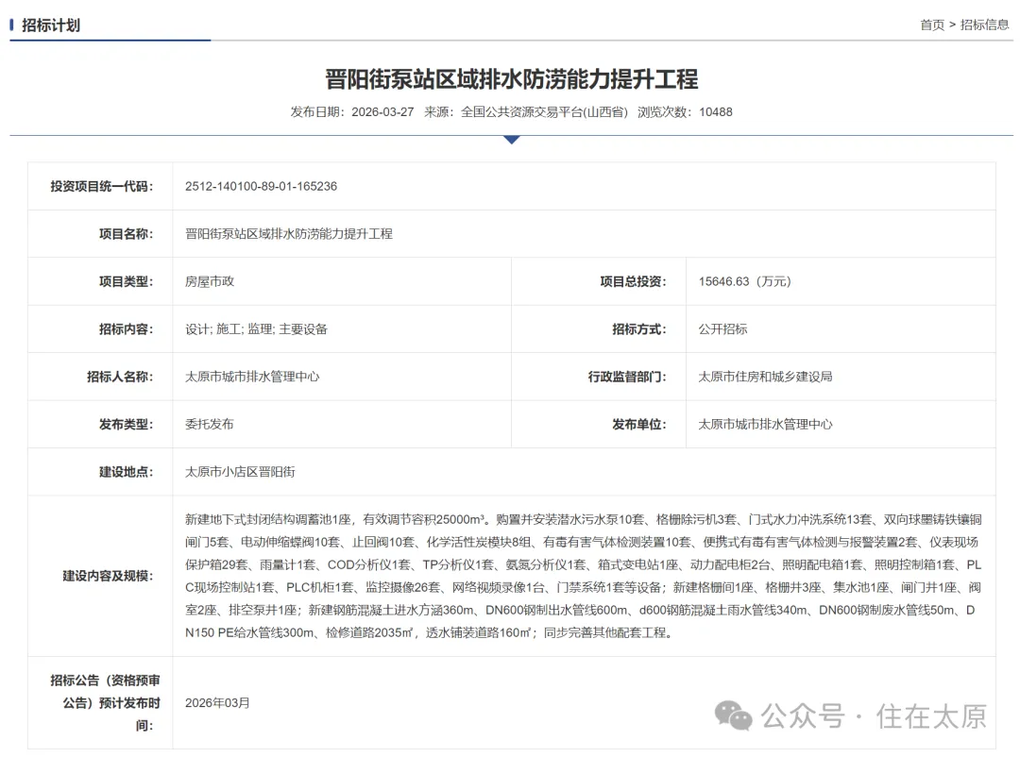The height and width of the screenshot is (757, 1020).
Task: Click the value 公开招标
Action: [x=722, y=329]
